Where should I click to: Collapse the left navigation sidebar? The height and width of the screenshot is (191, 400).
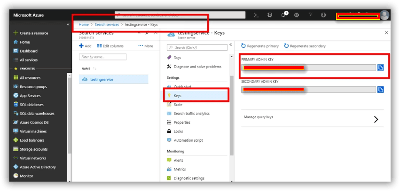[68, 24]
